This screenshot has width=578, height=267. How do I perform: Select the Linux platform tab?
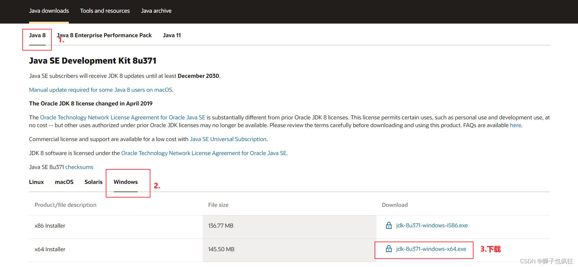[x=36, y=182]
